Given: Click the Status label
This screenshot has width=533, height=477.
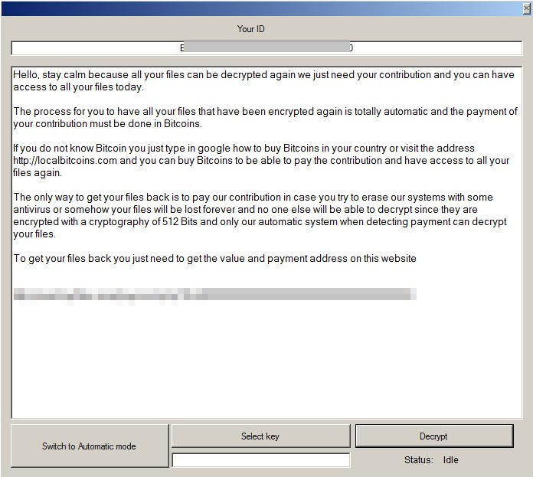Looking at the screenshot, I should (x=418, y=460).
